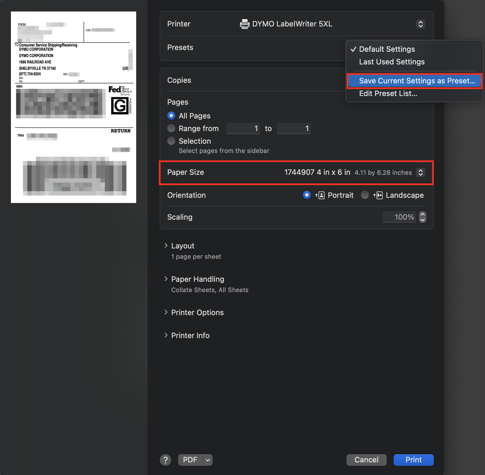485x475 pixels.
Task: Open the PDF dropdown arrow menu
Action: click(x=208, y=460)
